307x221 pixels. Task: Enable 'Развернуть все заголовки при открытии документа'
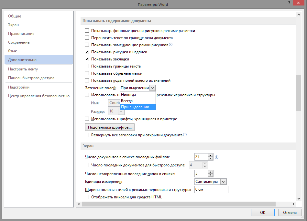(87, 135)
